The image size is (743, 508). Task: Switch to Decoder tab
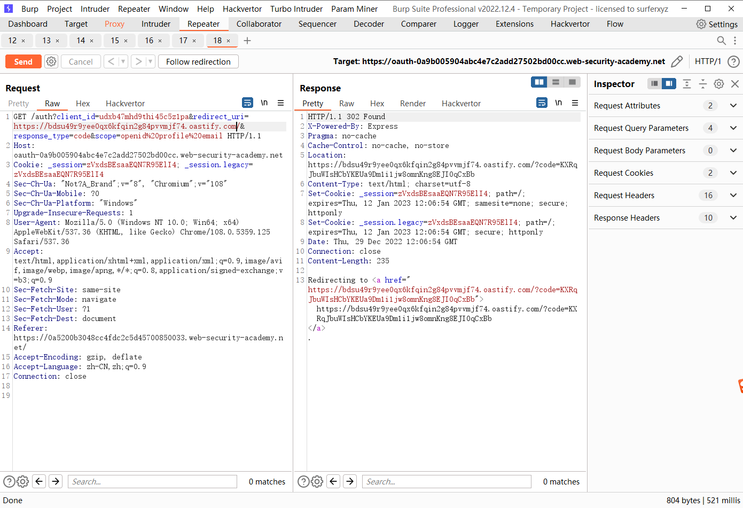(x=369, y=24)
